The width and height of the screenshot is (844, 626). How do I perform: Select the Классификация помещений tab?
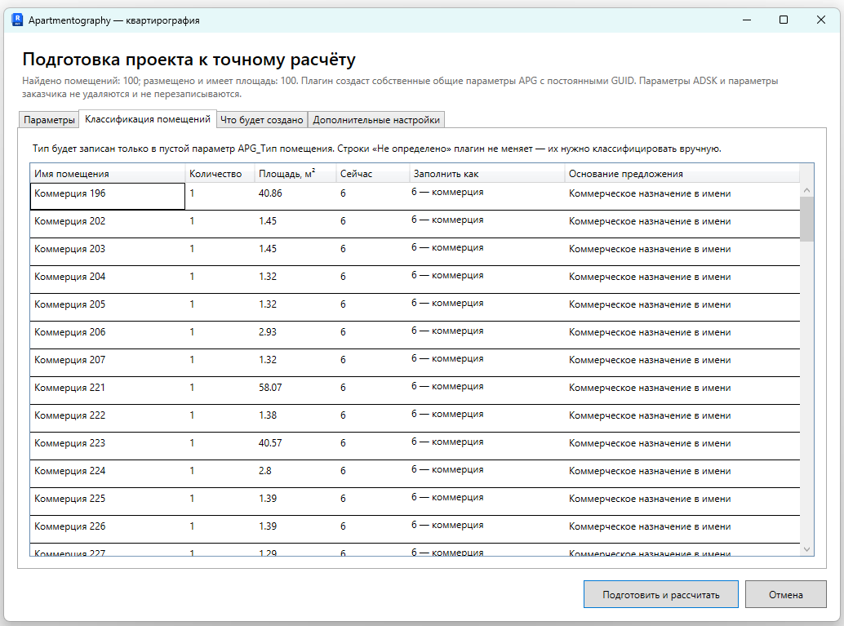(x=148, y=119)
